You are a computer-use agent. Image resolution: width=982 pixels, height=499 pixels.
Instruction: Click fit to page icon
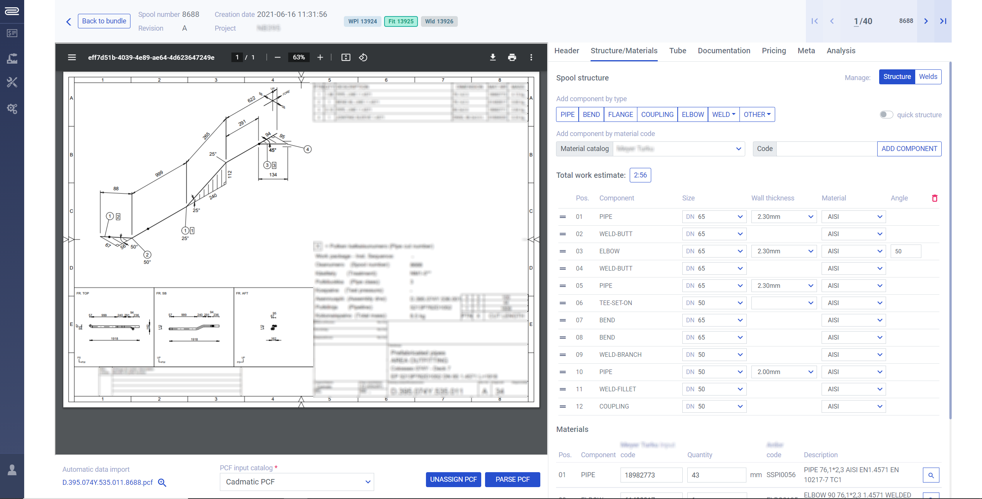[346, 57]
